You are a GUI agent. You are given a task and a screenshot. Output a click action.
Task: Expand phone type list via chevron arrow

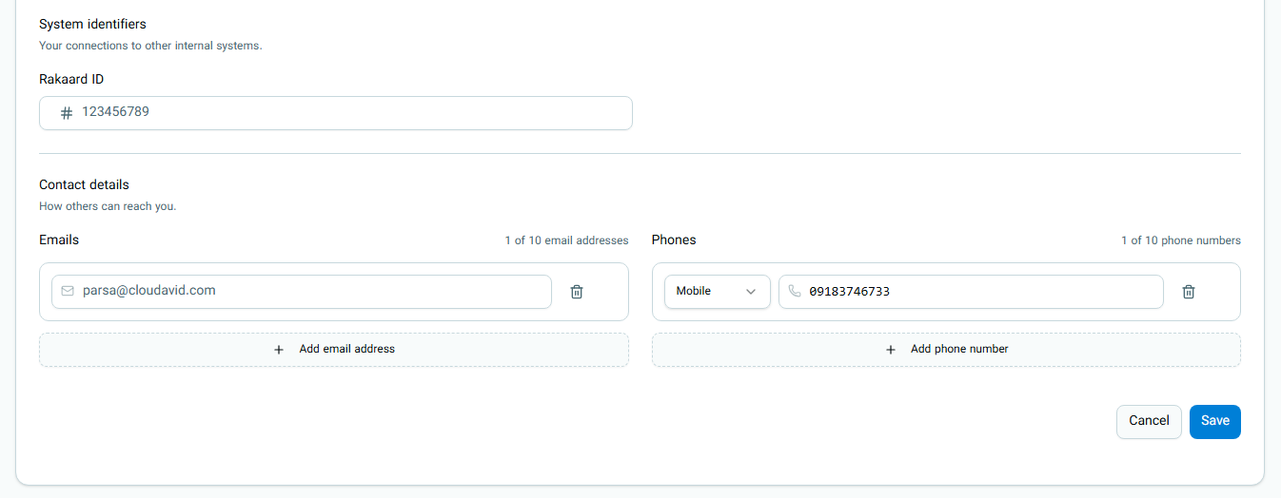click(x=751, y=292)
